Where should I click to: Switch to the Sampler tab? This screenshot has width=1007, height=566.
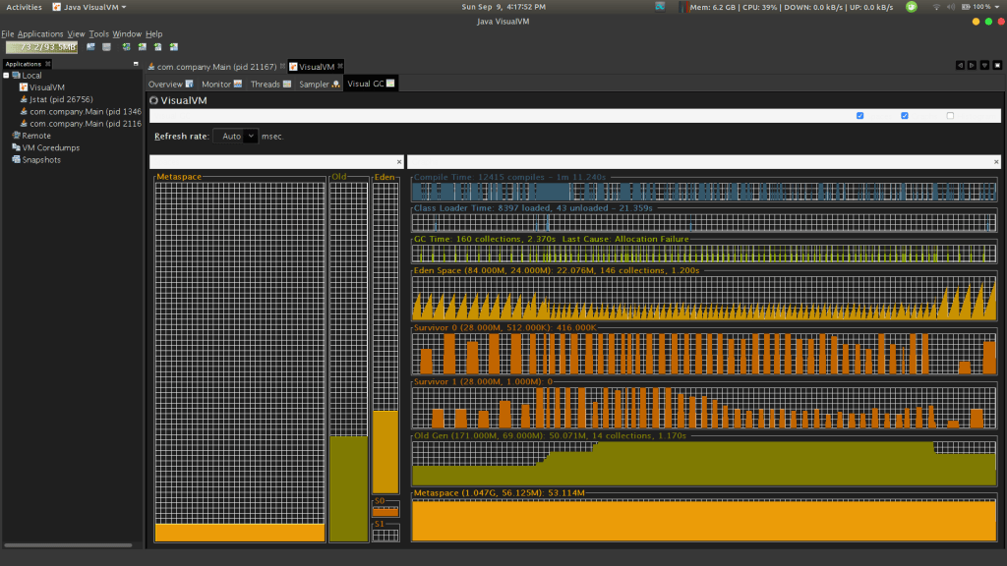[x=315, y=85]
